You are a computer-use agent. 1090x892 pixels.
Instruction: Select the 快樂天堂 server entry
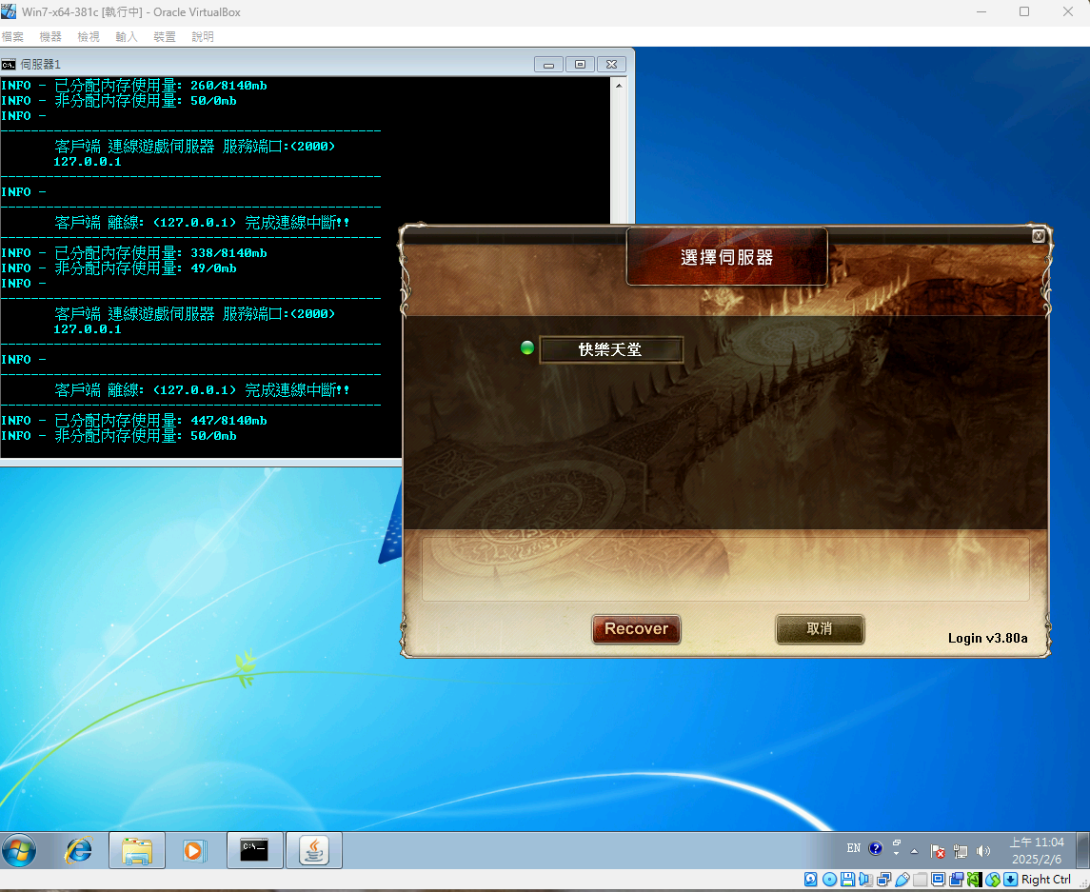pos(611,349)
